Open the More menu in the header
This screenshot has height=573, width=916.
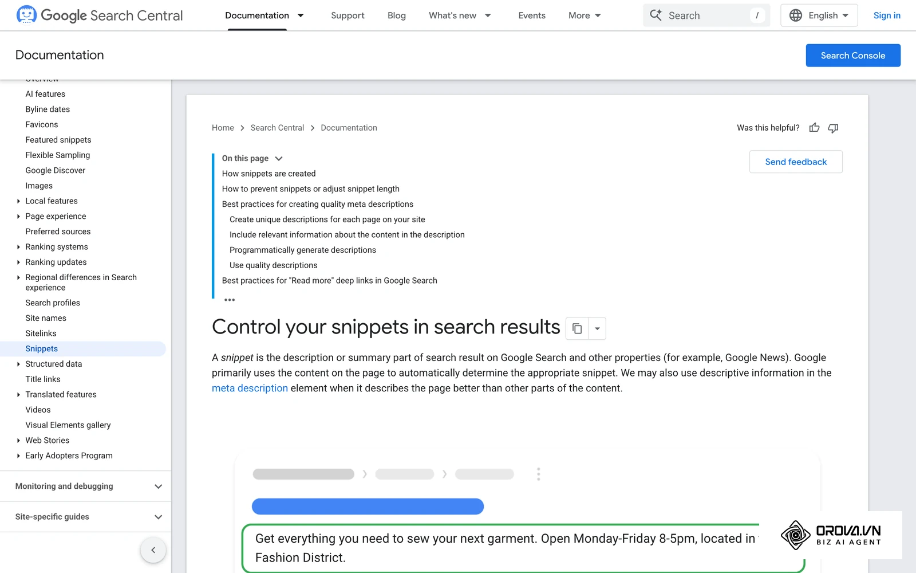click(585, 15)
